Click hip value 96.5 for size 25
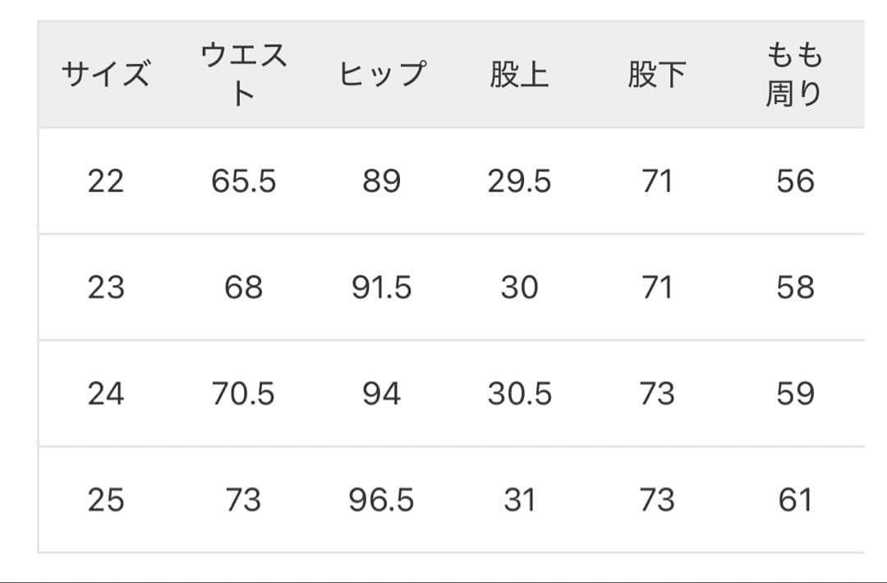Screen dimensions: 887x583 382,500
